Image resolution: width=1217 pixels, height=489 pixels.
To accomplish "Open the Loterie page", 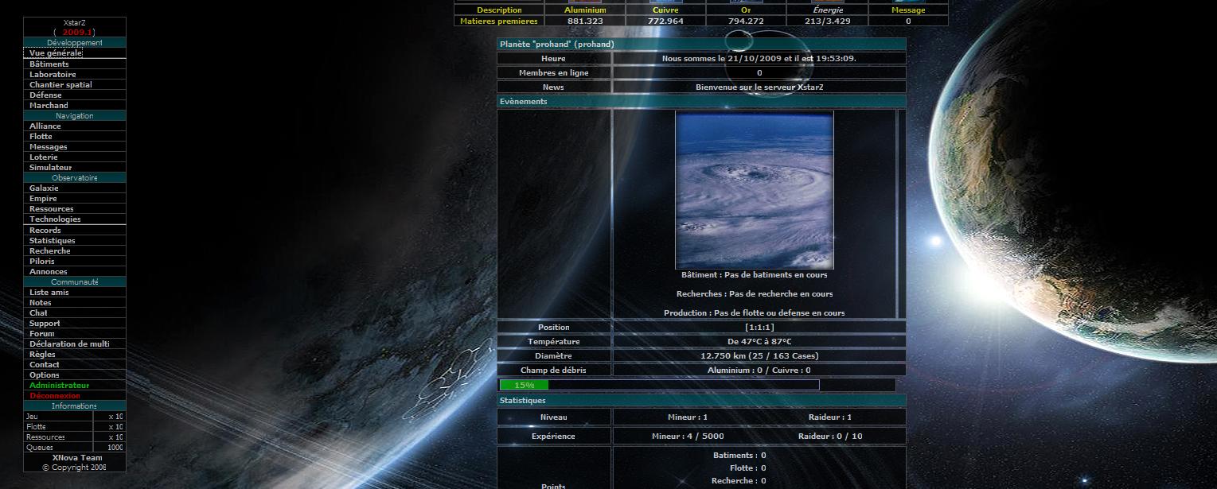I will tap(44, 157).
